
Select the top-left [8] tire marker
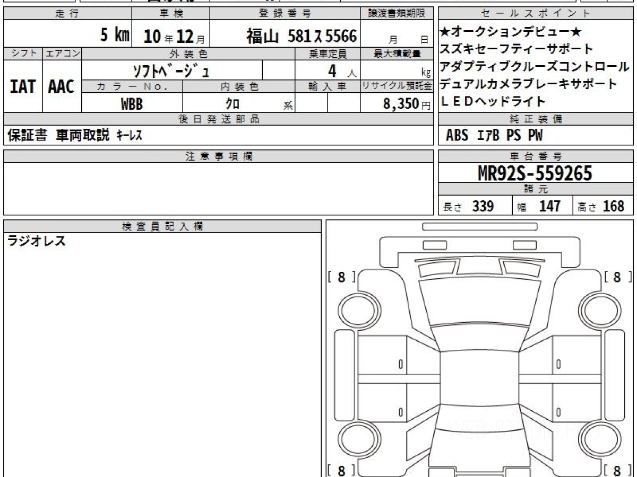[341, 277]
